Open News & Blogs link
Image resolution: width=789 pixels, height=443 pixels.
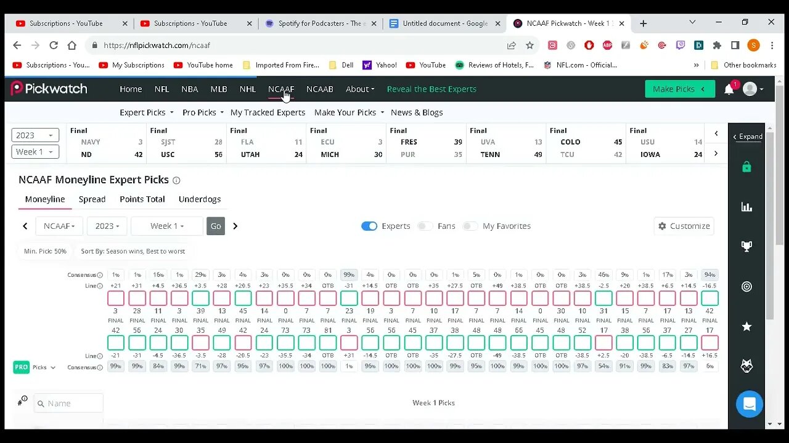tap(417, 113)
